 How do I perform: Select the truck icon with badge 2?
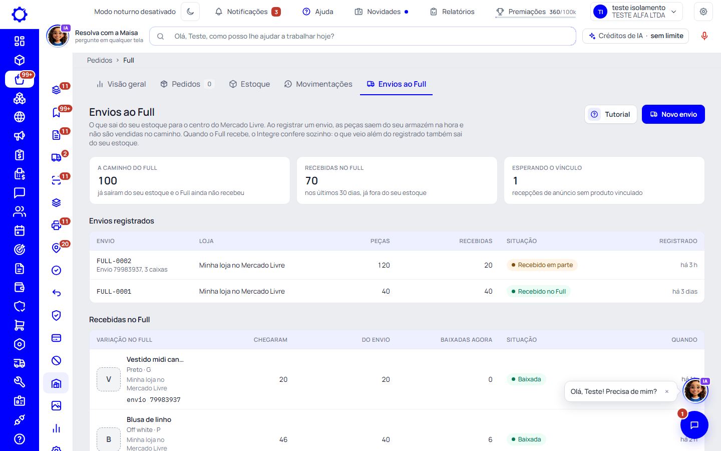pos(57,157)
